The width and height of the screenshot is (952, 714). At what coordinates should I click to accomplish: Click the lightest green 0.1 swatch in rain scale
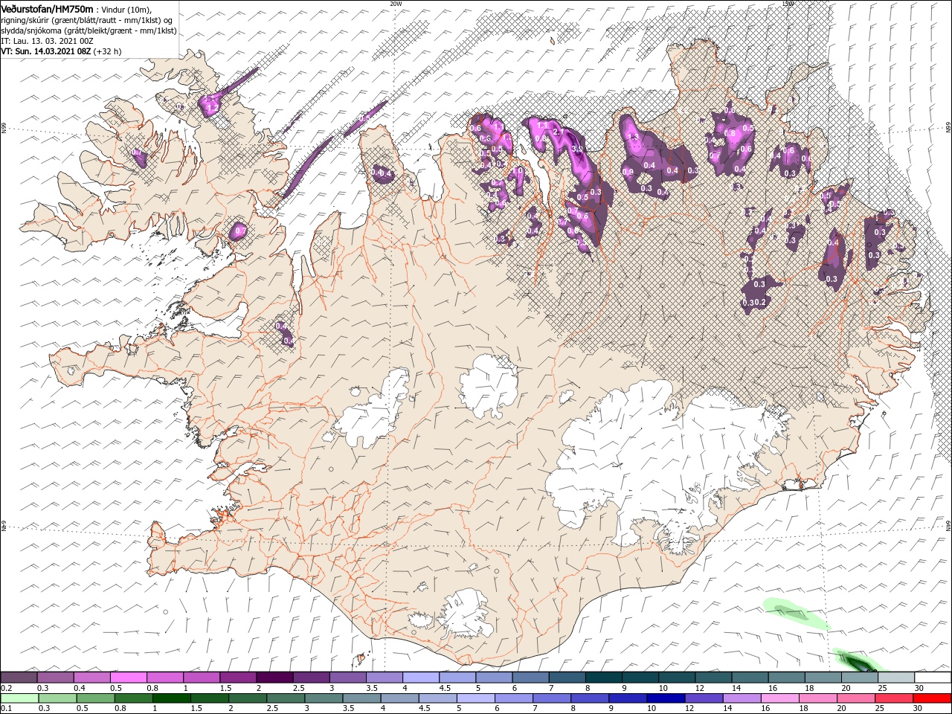point(19,698)
